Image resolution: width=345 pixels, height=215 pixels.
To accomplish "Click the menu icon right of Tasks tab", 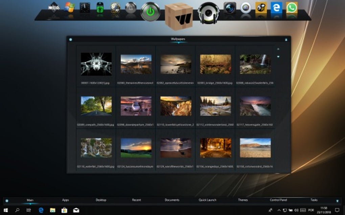I will click(x=337, y=201).
